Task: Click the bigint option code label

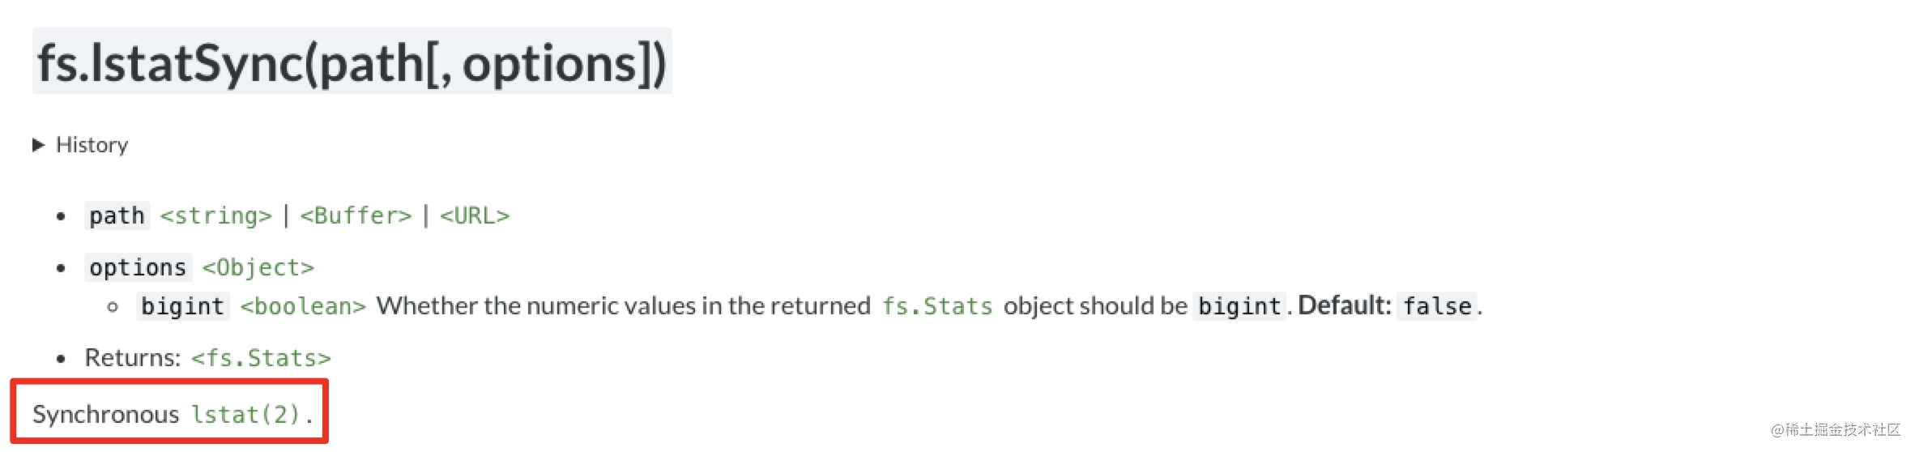Action: (x=182, y=306)
